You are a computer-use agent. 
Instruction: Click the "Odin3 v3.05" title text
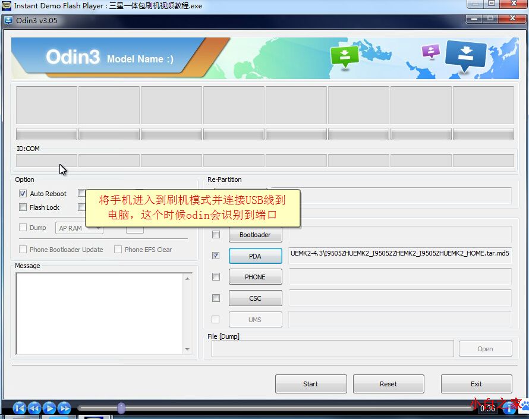click(37, 21)
